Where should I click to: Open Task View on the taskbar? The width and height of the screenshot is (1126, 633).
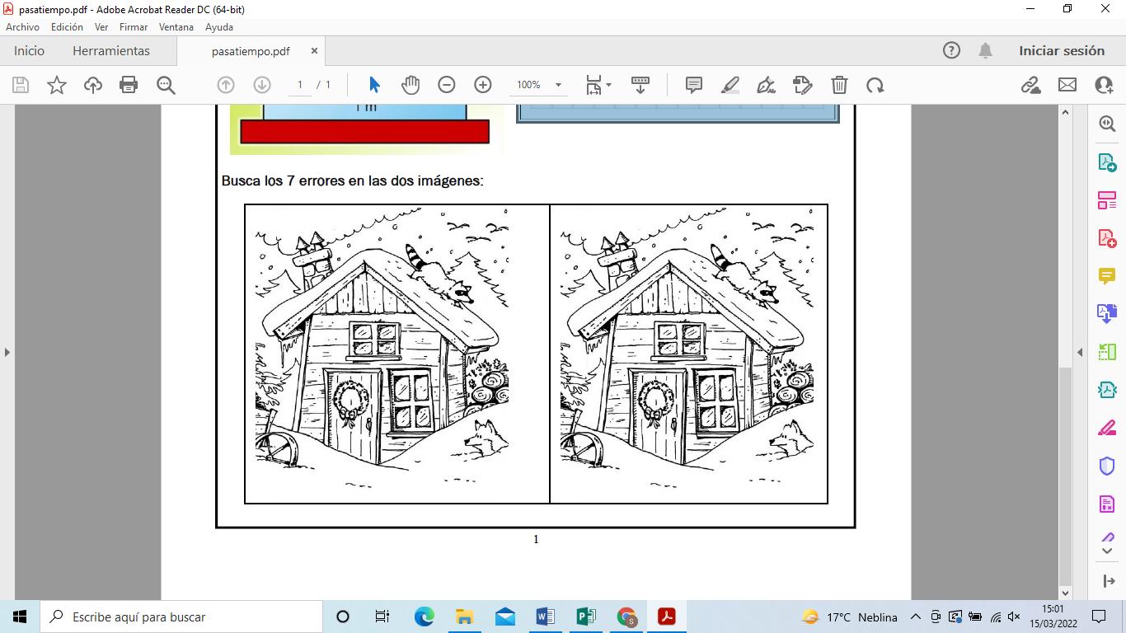382,617
